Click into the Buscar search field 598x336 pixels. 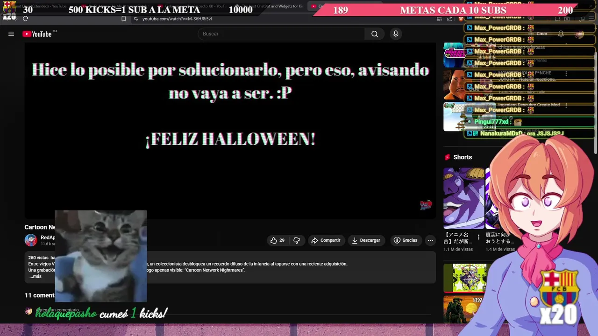281,34
